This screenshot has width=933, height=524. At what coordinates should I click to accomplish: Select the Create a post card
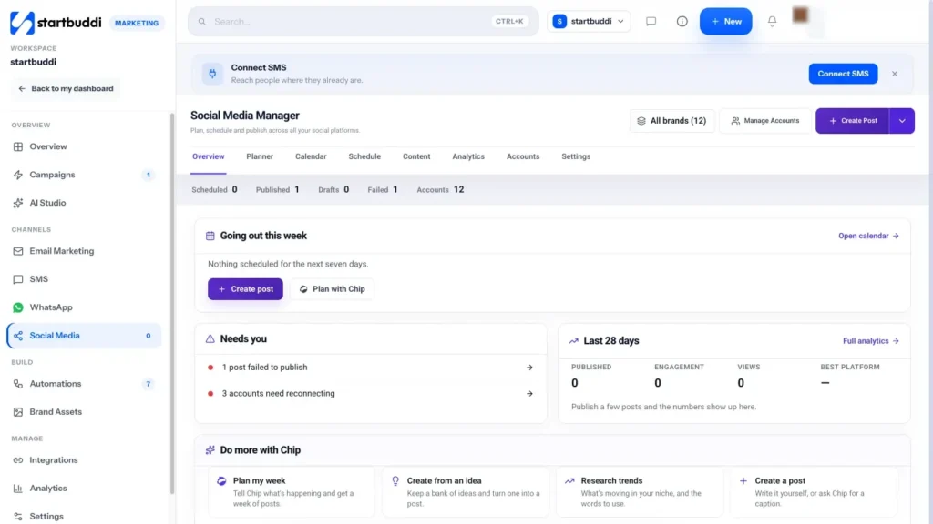pyautogui.click(x=814, y=492)
